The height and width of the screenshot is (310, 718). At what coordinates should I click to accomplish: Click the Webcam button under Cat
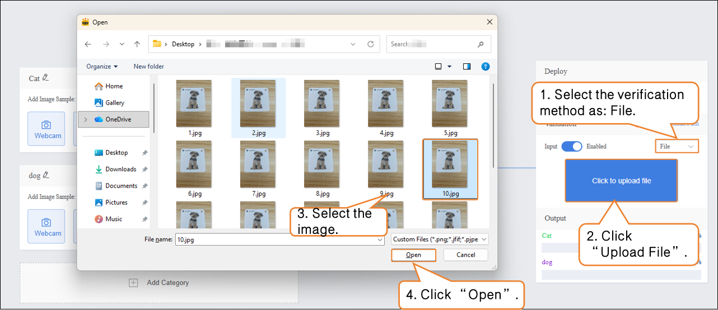tap(46, 129)
